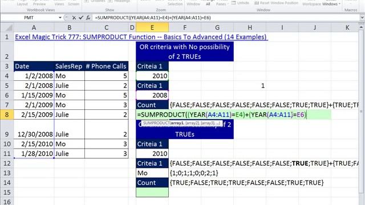Open the Name Box function dropdown arrow
The width and height of the screenshot is (365, 205).
(x=60, y=18)
